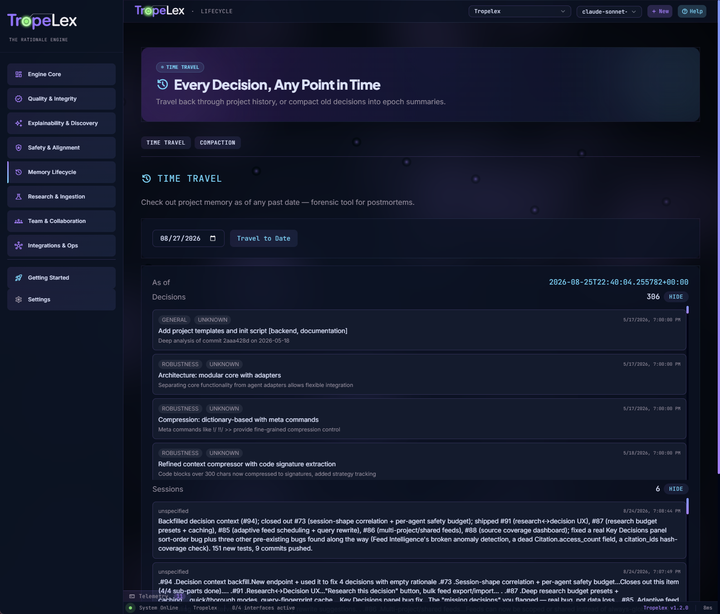Viewport: 720px width, 614px height.
Task: Click the Safety & Alignment shield icon
Action: pyautogui.click(x=19, y=148)
